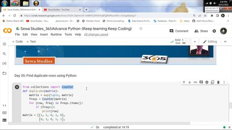The height and width of the screenshot is (130, 232).
Task: Open the Editing mode dropdown
Action: pyautogui.click(x=210, y=42)
